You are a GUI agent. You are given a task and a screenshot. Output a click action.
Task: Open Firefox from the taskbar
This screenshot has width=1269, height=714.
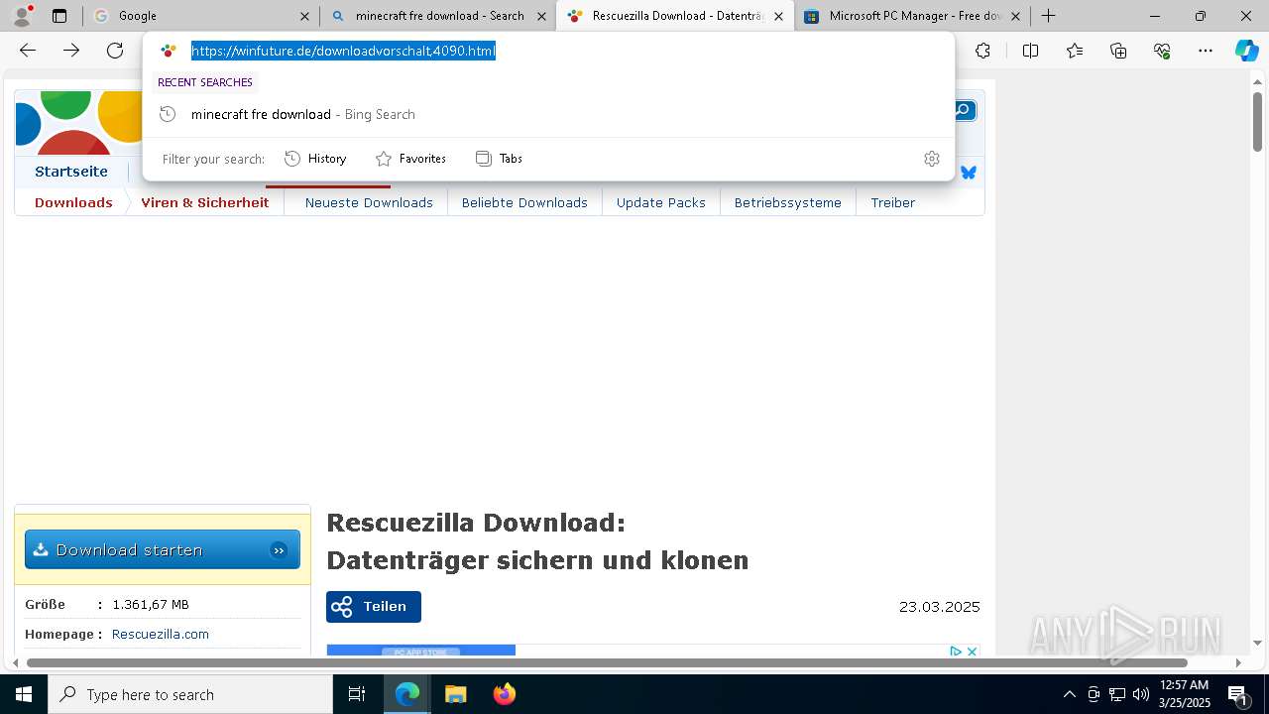tap(504, 694)
